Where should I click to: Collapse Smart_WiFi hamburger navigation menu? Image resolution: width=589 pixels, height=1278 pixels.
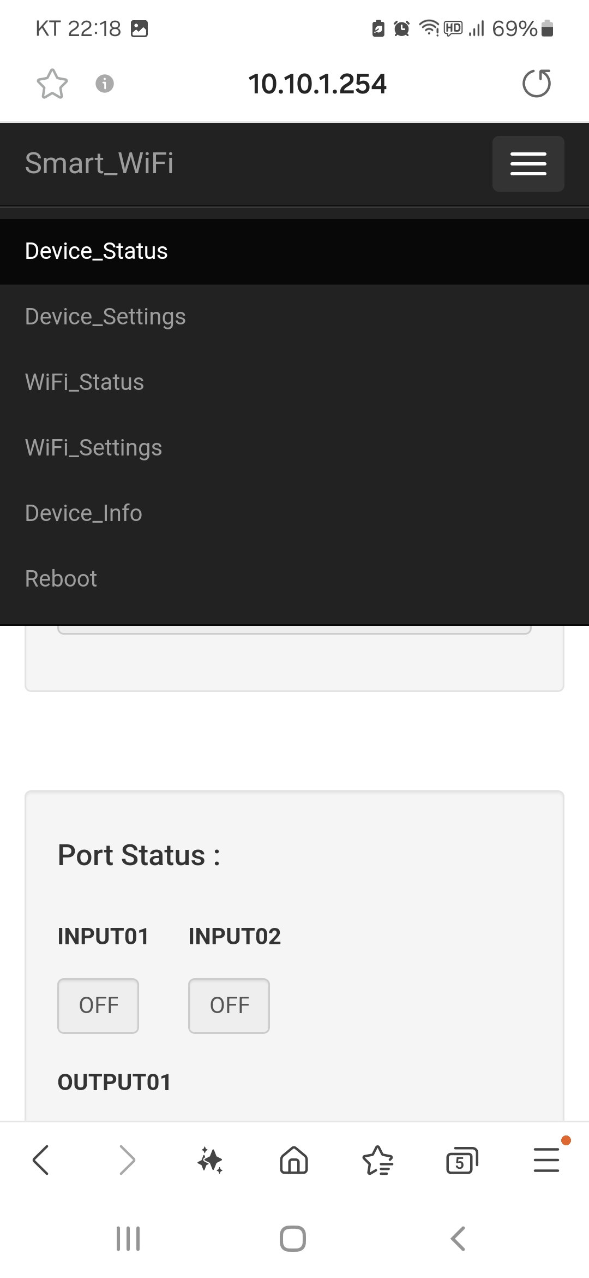(528, 164)
